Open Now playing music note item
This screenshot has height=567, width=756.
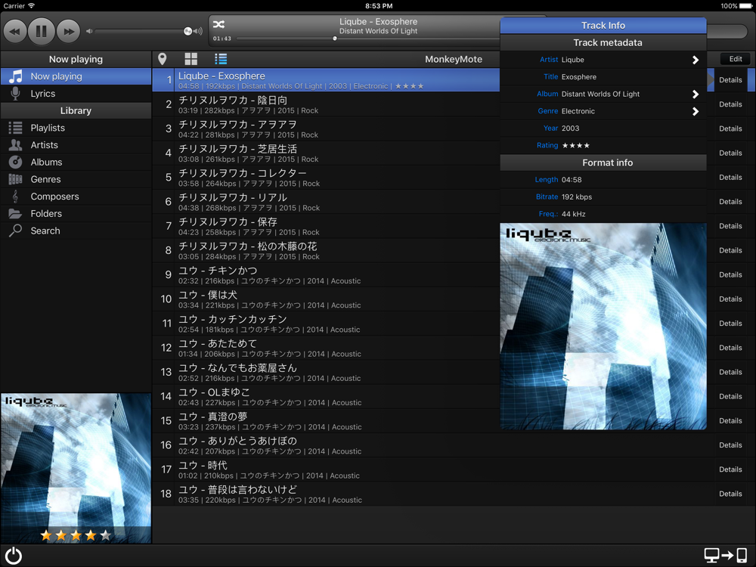(76, 76)
